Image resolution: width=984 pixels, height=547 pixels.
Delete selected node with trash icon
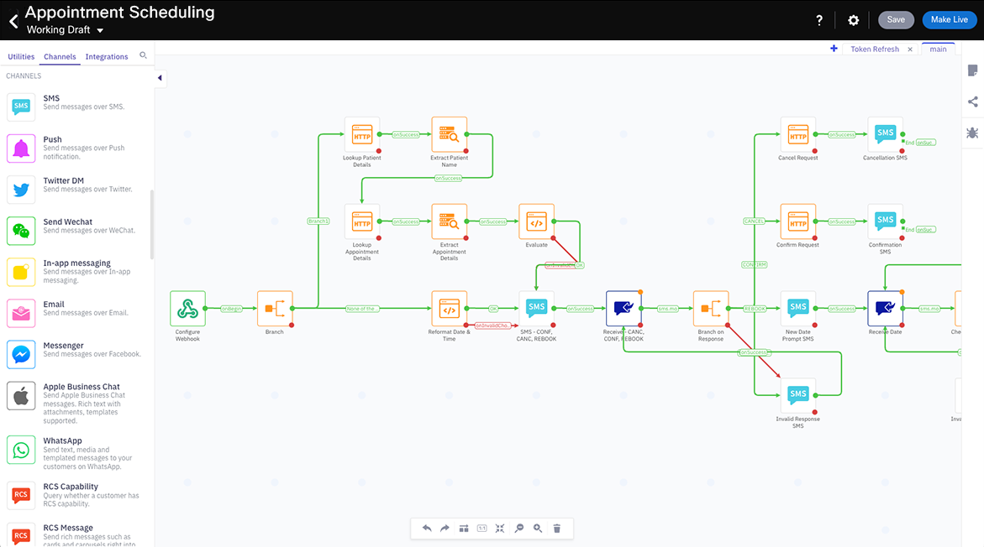(x=557, y=528)
